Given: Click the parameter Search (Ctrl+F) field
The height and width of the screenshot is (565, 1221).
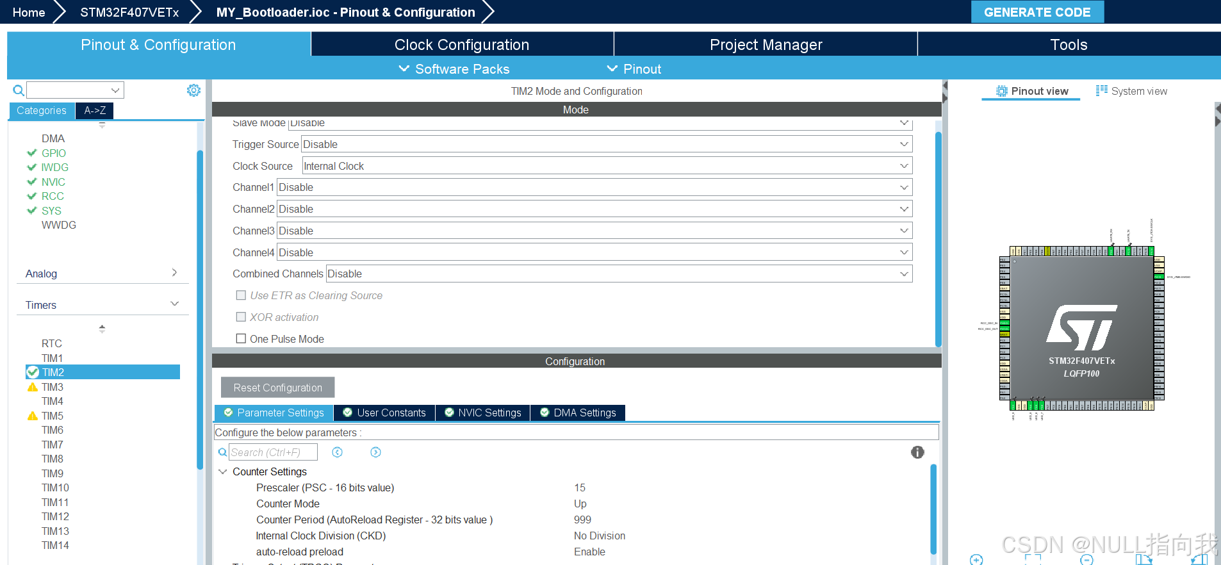Looking at the screenshot, I should (x=273, y=452).
